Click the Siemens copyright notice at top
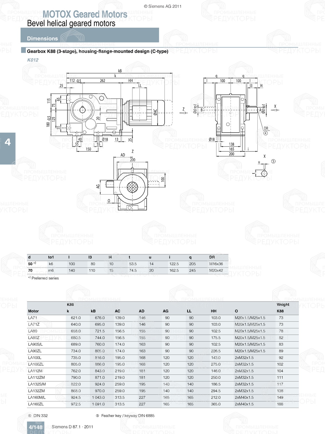 click(162, 6)
